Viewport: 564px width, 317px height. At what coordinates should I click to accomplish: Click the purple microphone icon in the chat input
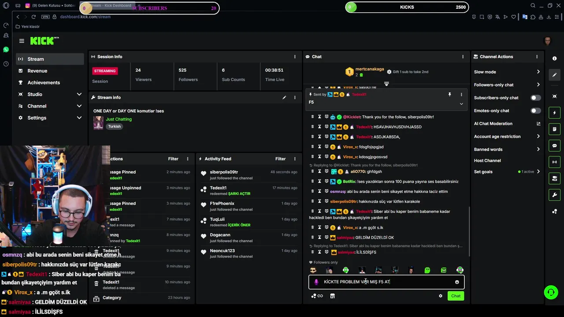(316, 282)
